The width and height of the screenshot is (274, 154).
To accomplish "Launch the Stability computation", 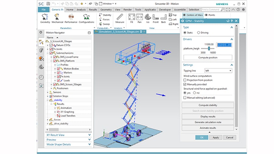I will 105,15.
